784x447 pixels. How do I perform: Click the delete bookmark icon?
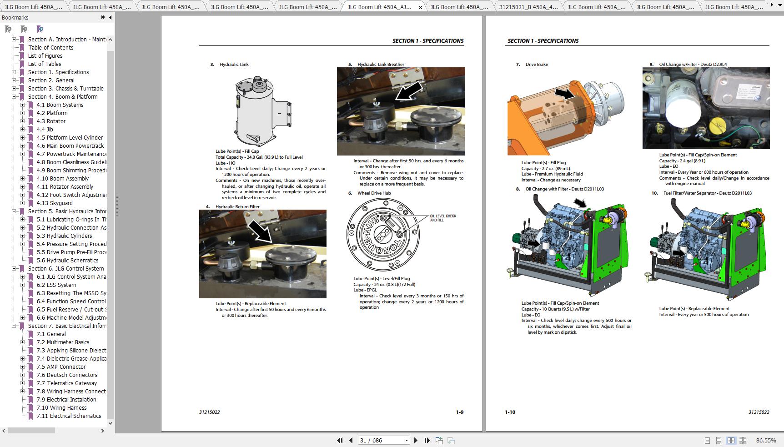(8, 29)
